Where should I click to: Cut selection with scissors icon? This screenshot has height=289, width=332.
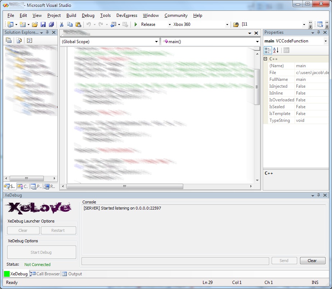pyautogui.click(x=61, y=24)
